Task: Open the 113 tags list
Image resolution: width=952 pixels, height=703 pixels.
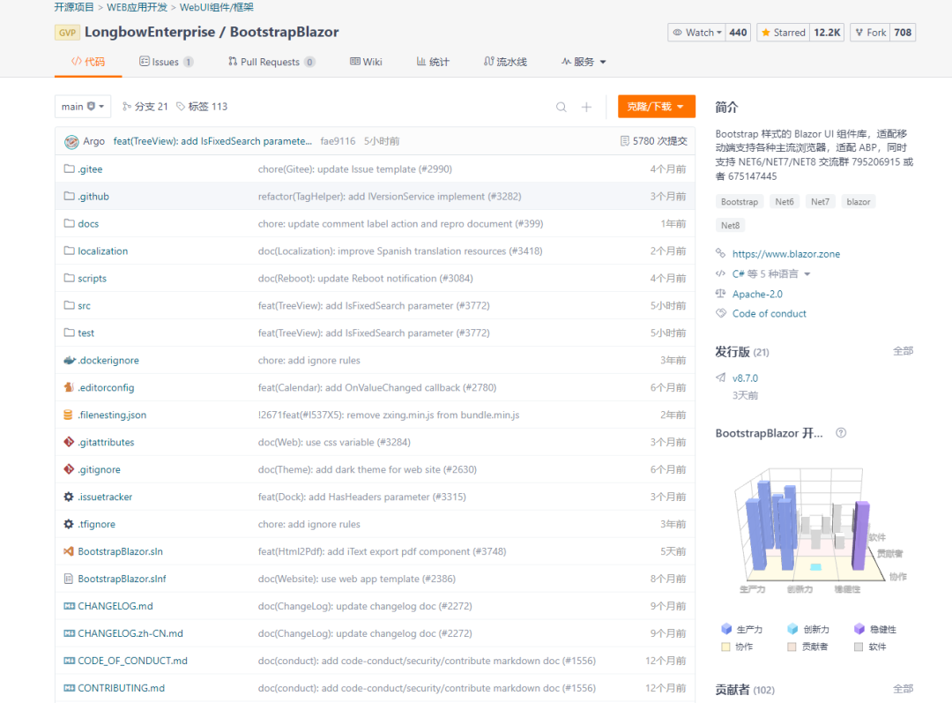Action: pos(201,107)
